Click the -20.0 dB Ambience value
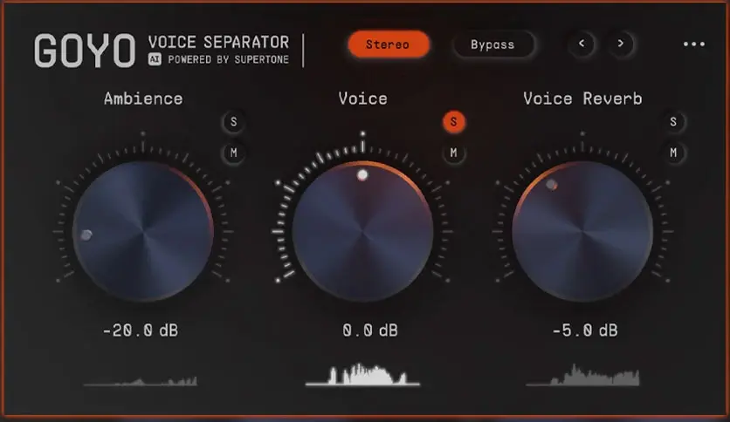Screen dimensions: 730x422 pyautogui.click(x=143, y=330)
